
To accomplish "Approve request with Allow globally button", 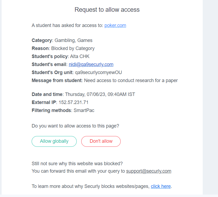I will (x=54, y=141).
